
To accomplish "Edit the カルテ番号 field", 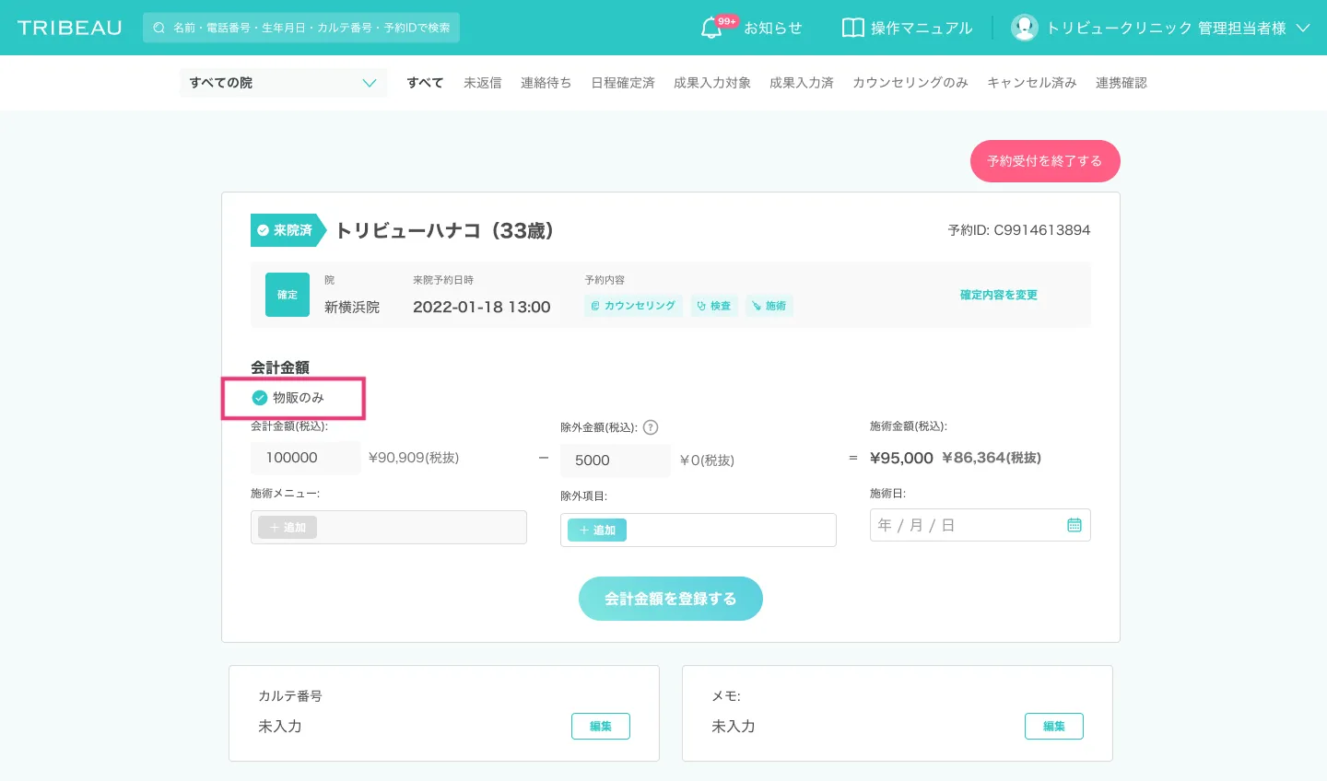I will 600,726.
